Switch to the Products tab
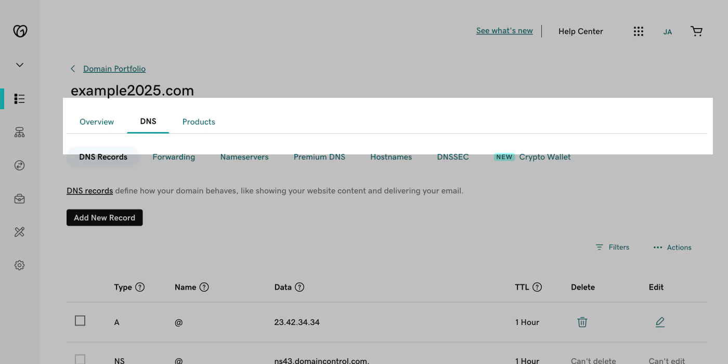Image resolution: width=728 pixels, height=364 pixels. [x=199, y=121]
